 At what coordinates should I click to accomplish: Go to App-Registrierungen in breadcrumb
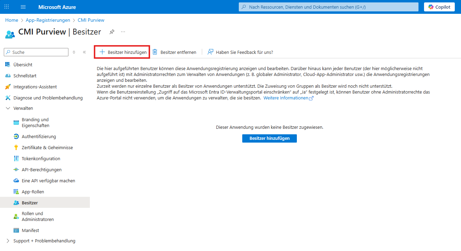pyautogui.click(x=48, y=20)
